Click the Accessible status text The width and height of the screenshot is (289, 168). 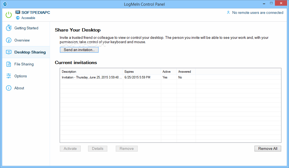(x=28, y=18)
